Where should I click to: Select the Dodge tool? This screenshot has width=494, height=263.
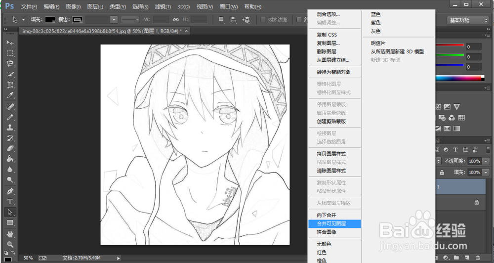click(10, 180)
